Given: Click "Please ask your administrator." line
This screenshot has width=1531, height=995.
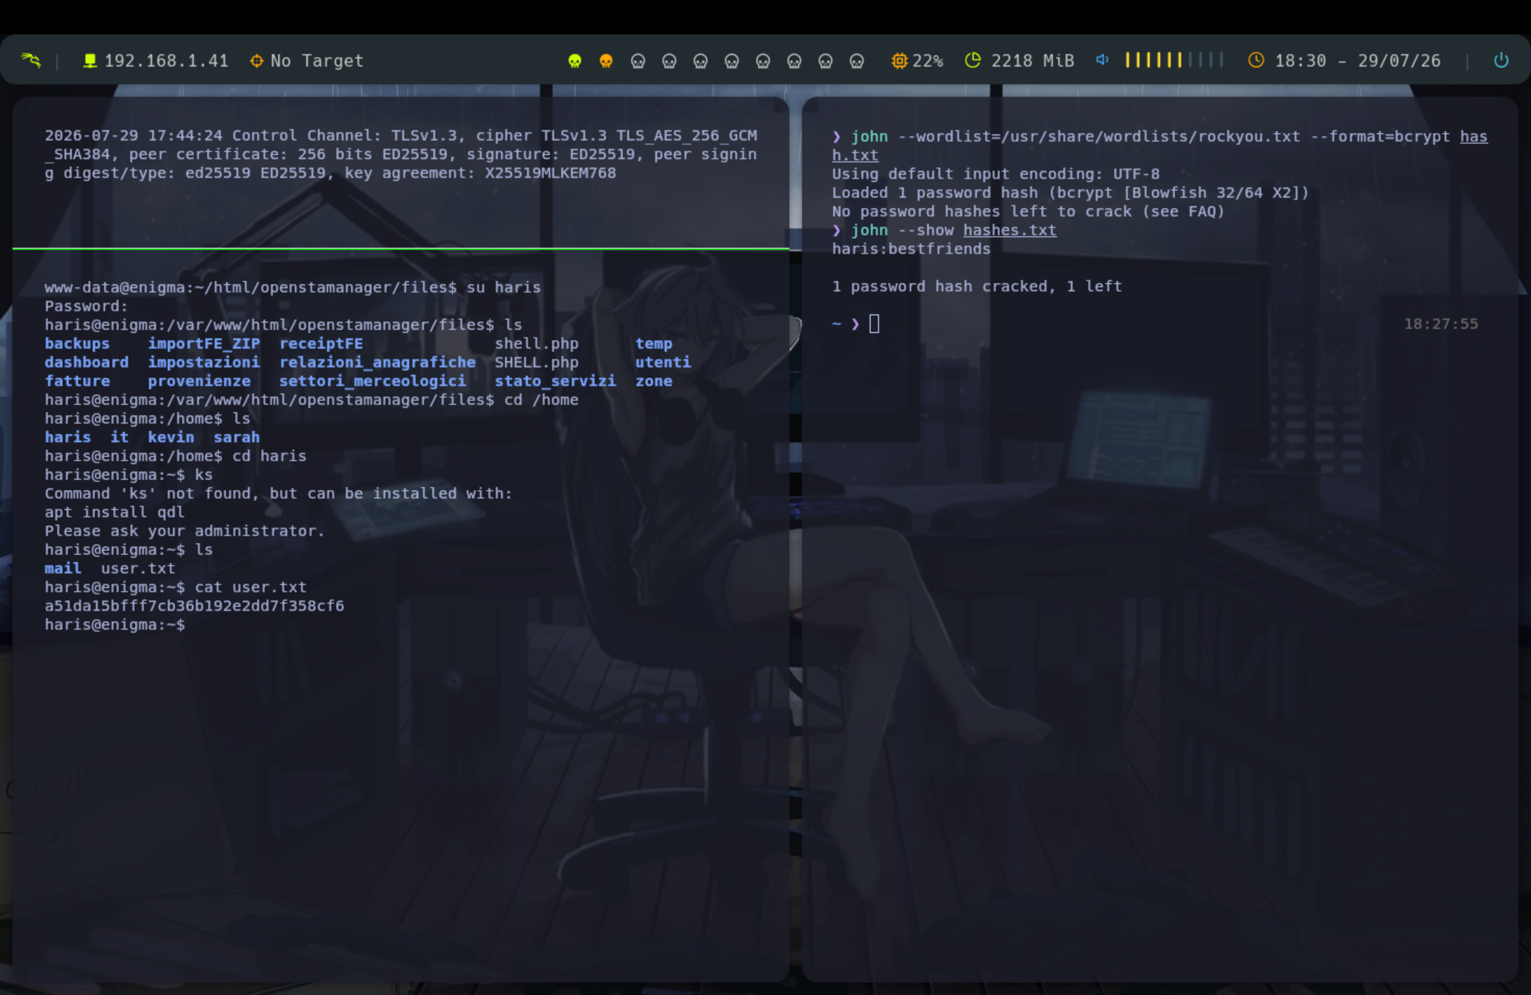Looking at the screenshot, I should tap(185, 531).
